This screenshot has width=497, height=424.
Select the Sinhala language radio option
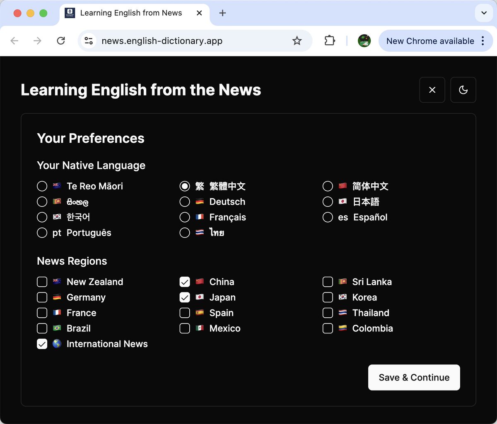point(42,202)
